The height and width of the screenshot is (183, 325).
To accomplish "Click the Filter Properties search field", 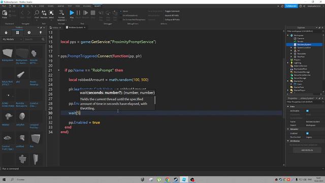I will click(x=304, y=102).
